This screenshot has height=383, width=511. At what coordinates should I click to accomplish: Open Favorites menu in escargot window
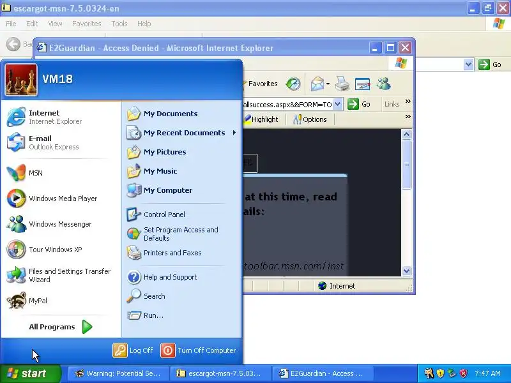[x=87, y=24]
